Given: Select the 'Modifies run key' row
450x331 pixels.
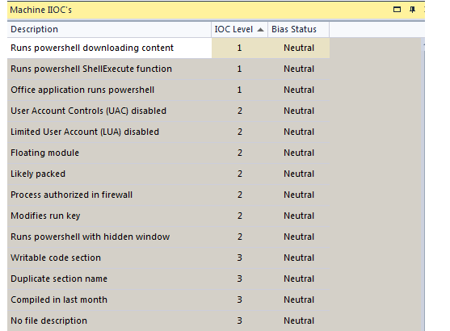Looking at the screenshot, I should tap(169, 216).
